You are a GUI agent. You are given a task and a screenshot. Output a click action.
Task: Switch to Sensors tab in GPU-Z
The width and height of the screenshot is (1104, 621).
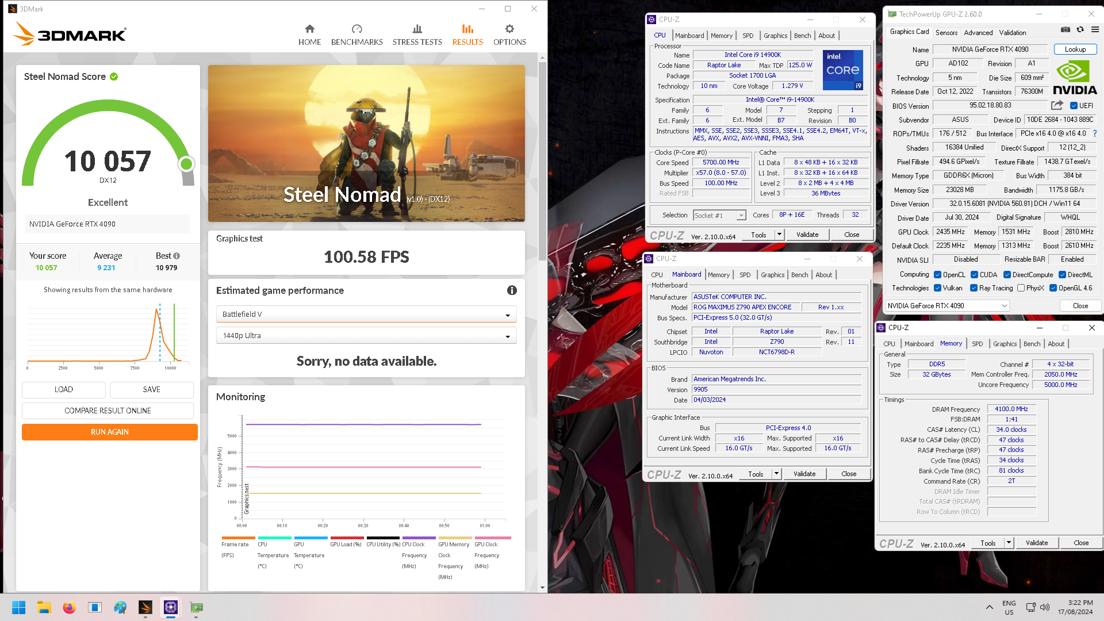946,33
